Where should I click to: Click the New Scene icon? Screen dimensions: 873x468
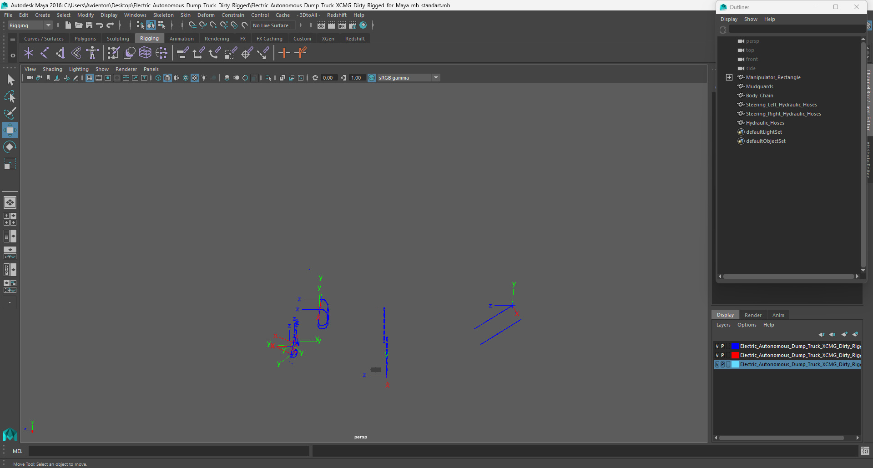[68, 25]
